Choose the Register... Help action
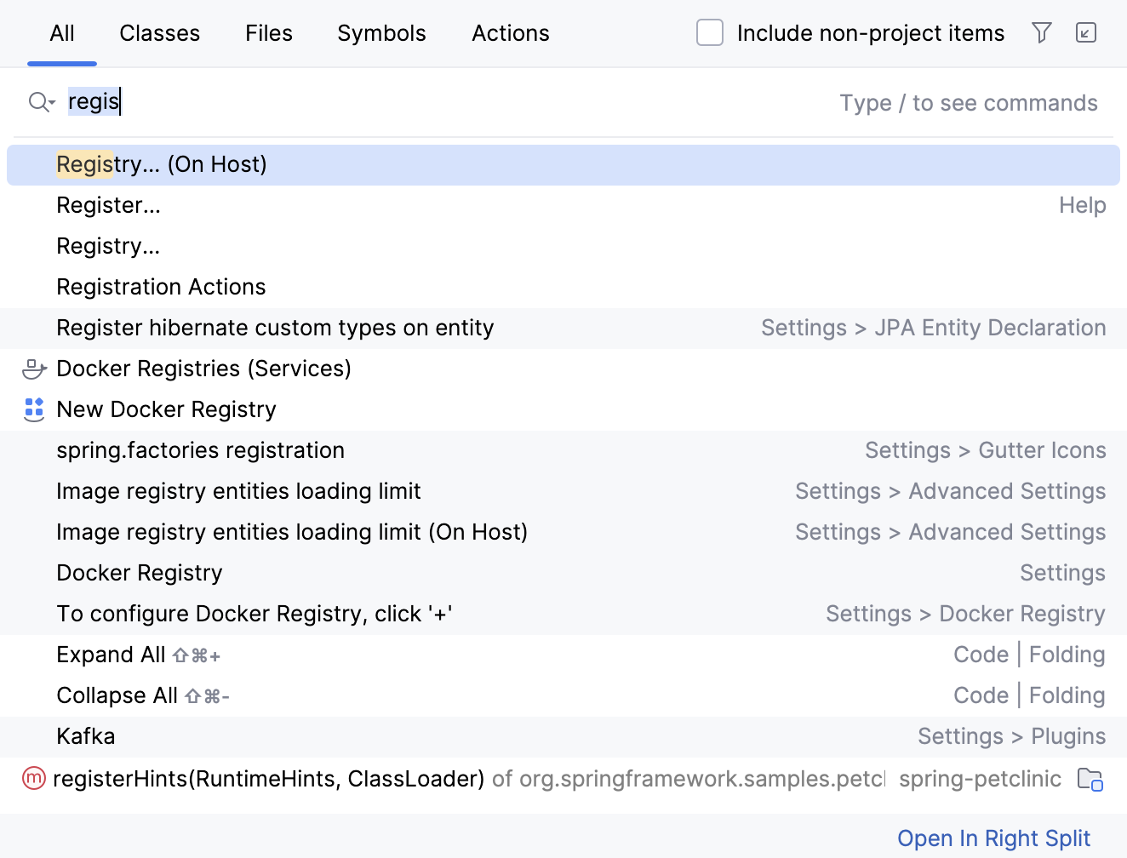The height and width of the screenshot is (858, 1127). pyautogui.click(x=108, y=205)
